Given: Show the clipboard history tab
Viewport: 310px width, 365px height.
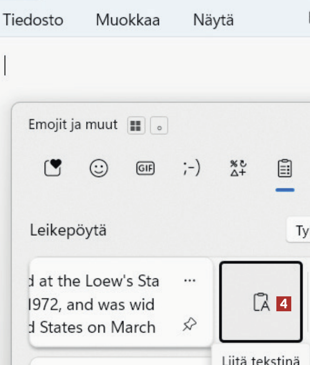Looking at the screenshot, I should (x=284, y=168).
